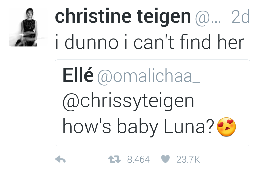Tap the heart-eyes emoji in the quoted tweet
The width and height of the screenshot is (259, 173).
click(226, 127)
